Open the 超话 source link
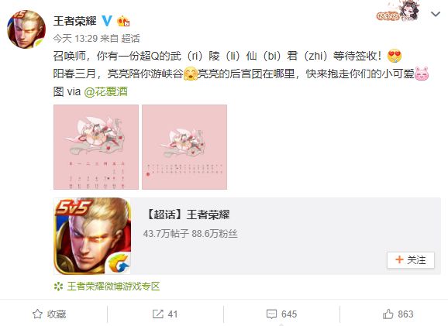Viewport: 448px width, 326px height. 130,38
